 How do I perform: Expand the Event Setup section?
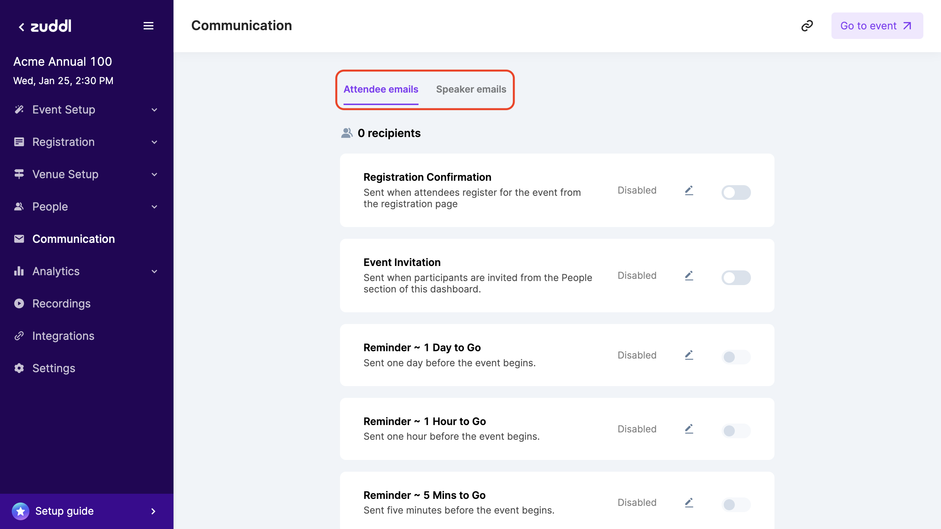[154, 110]
